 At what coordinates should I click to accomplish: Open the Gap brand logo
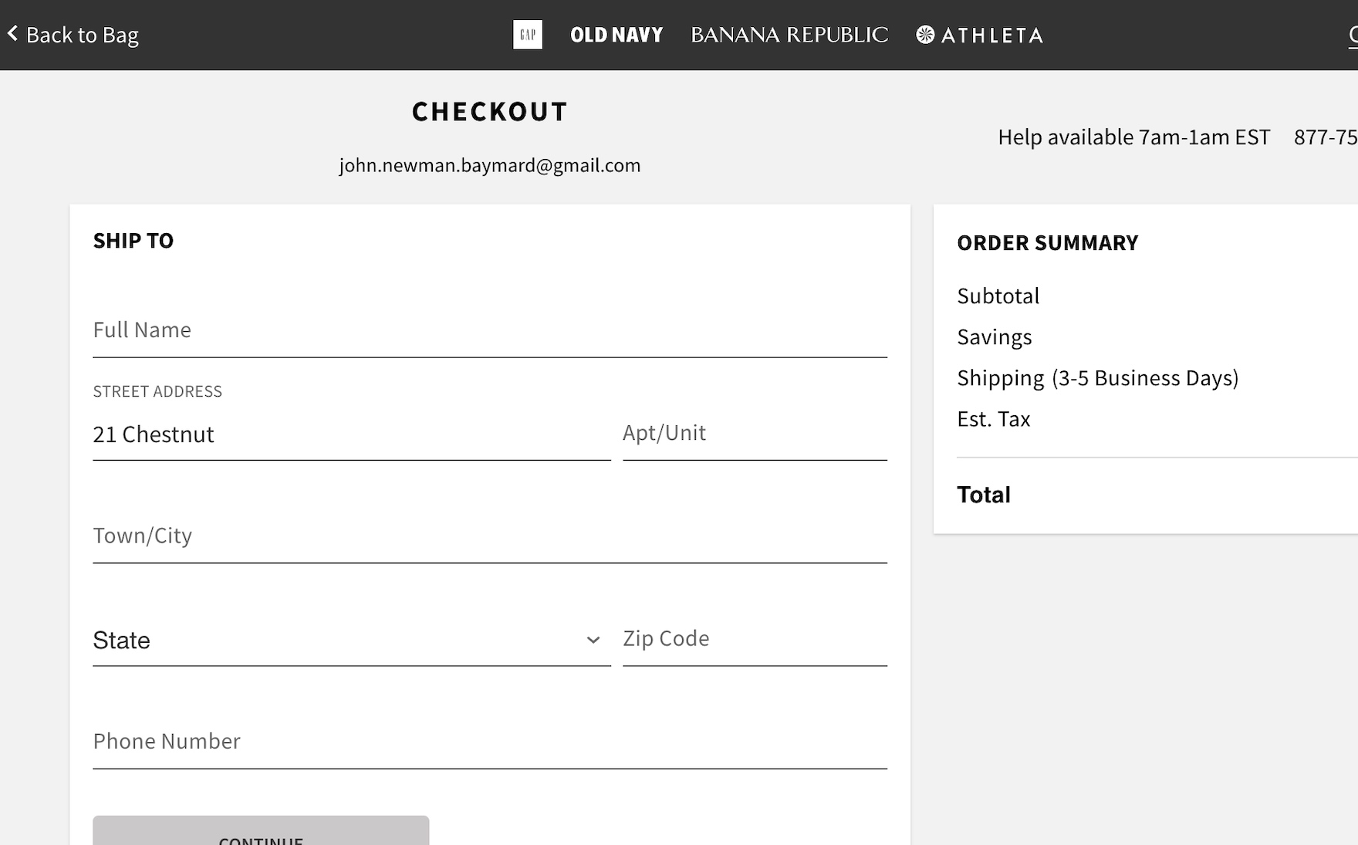[x=528, y=35]
